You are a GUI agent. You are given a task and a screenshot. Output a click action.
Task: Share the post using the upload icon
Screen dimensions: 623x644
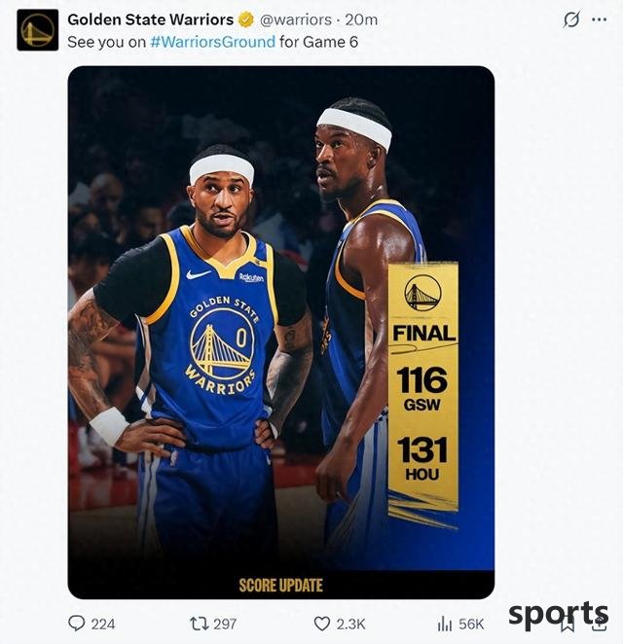point(600,625)
